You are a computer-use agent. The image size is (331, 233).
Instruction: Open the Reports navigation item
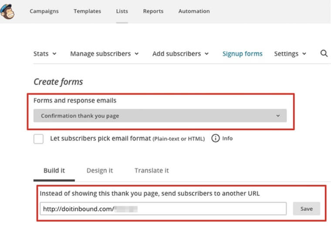[153, 11]
